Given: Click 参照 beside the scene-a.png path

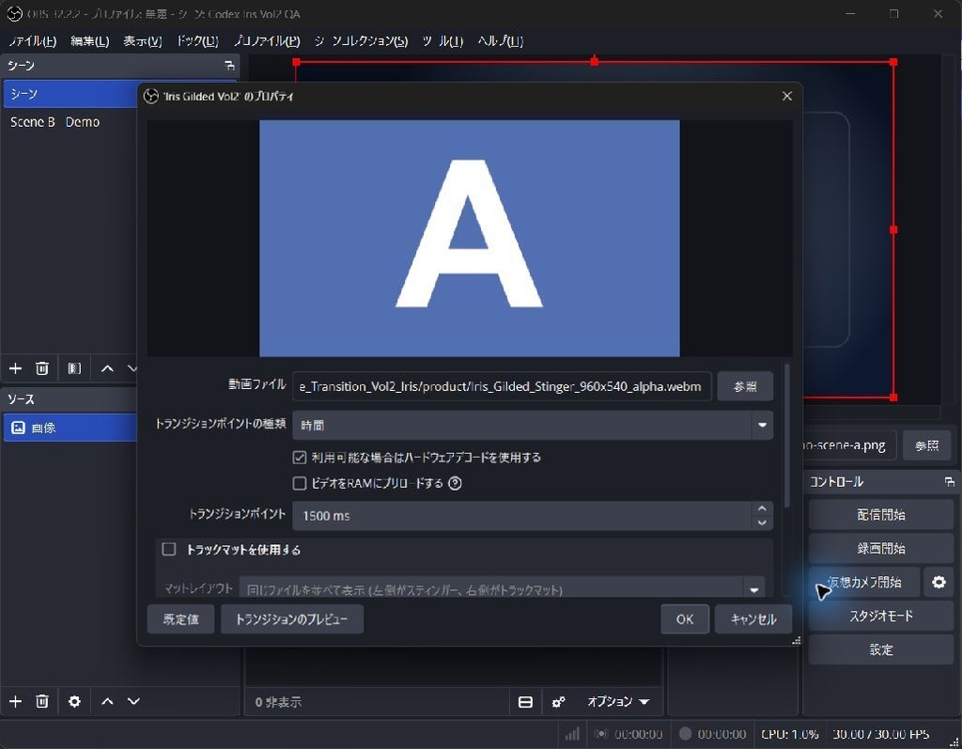Looking at the screenshot, I should pos(926,445).
